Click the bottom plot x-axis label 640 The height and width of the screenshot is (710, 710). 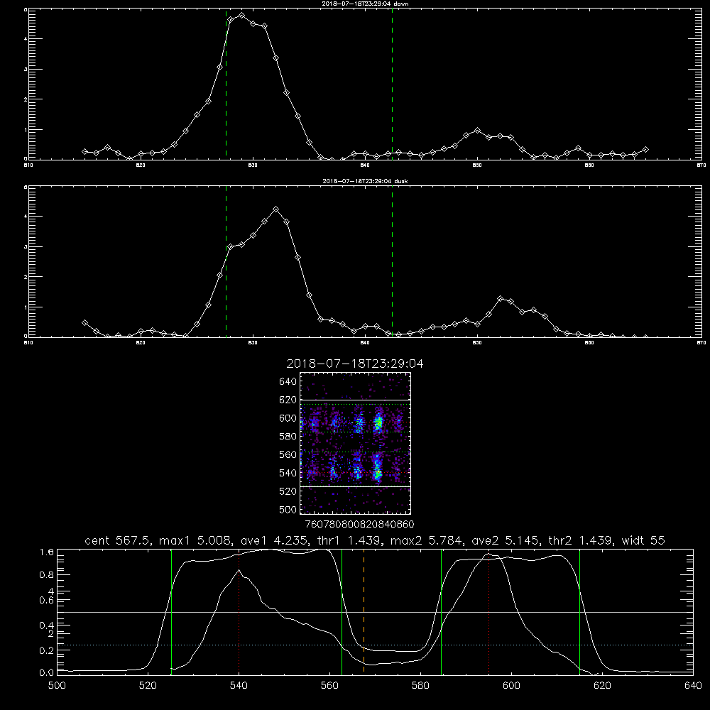point(693,686)
